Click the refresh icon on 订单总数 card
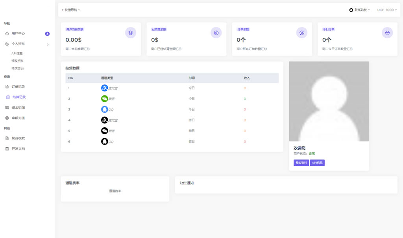The image size is (403, 238). click(301, 33)
